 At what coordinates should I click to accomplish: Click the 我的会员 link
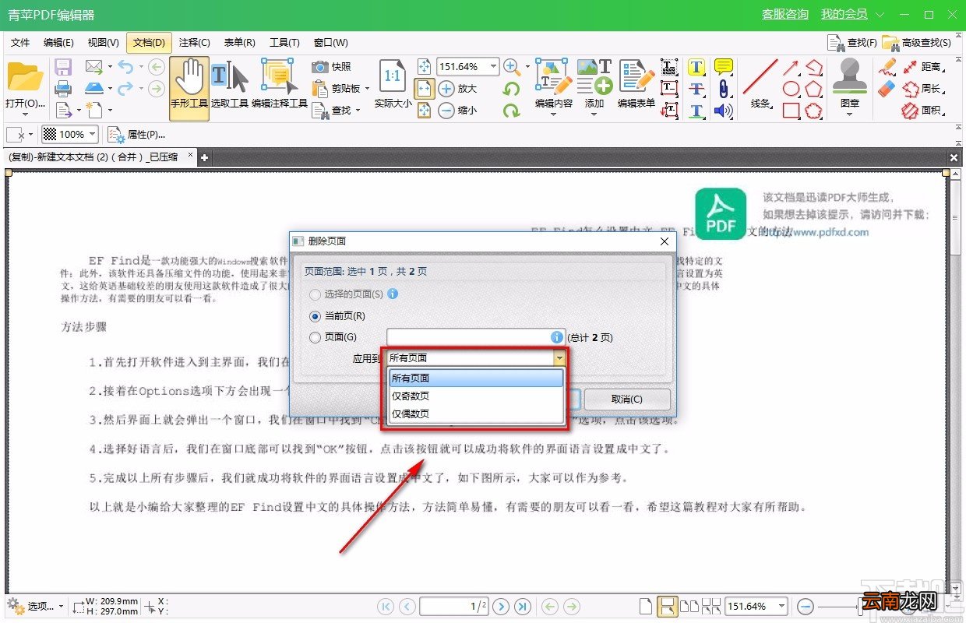[844, 14]
